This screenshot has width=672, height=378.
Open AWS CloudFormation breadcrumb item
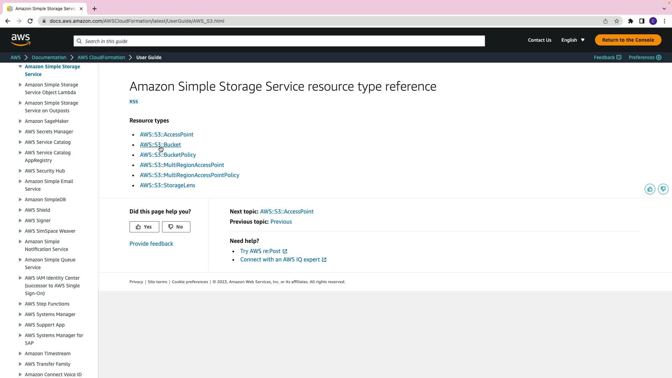click(101, 57)
